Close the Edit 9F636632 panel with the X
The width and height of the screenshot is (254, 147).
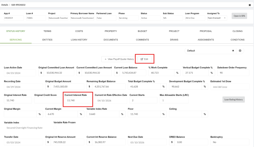click(250, 5)
